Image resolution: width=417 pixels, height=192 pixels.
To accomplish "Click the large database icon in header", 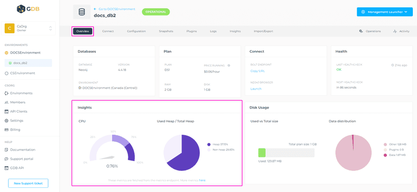I will click(x=82, y=12).
